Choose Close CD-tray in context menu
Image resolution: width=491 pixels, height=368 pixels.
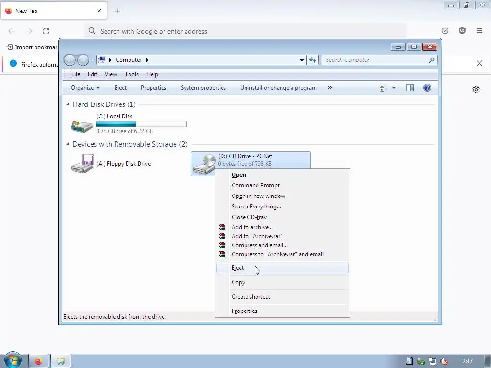point(282,217)
